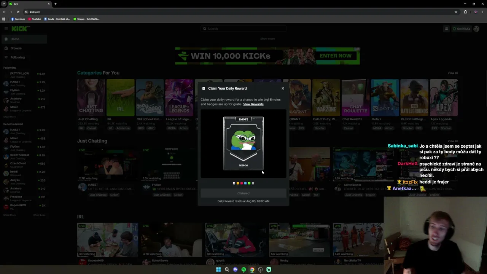This screenshot has height=274, width=487.
Task: Pick the blue reward rarity swatch
Action: point(245,183)
